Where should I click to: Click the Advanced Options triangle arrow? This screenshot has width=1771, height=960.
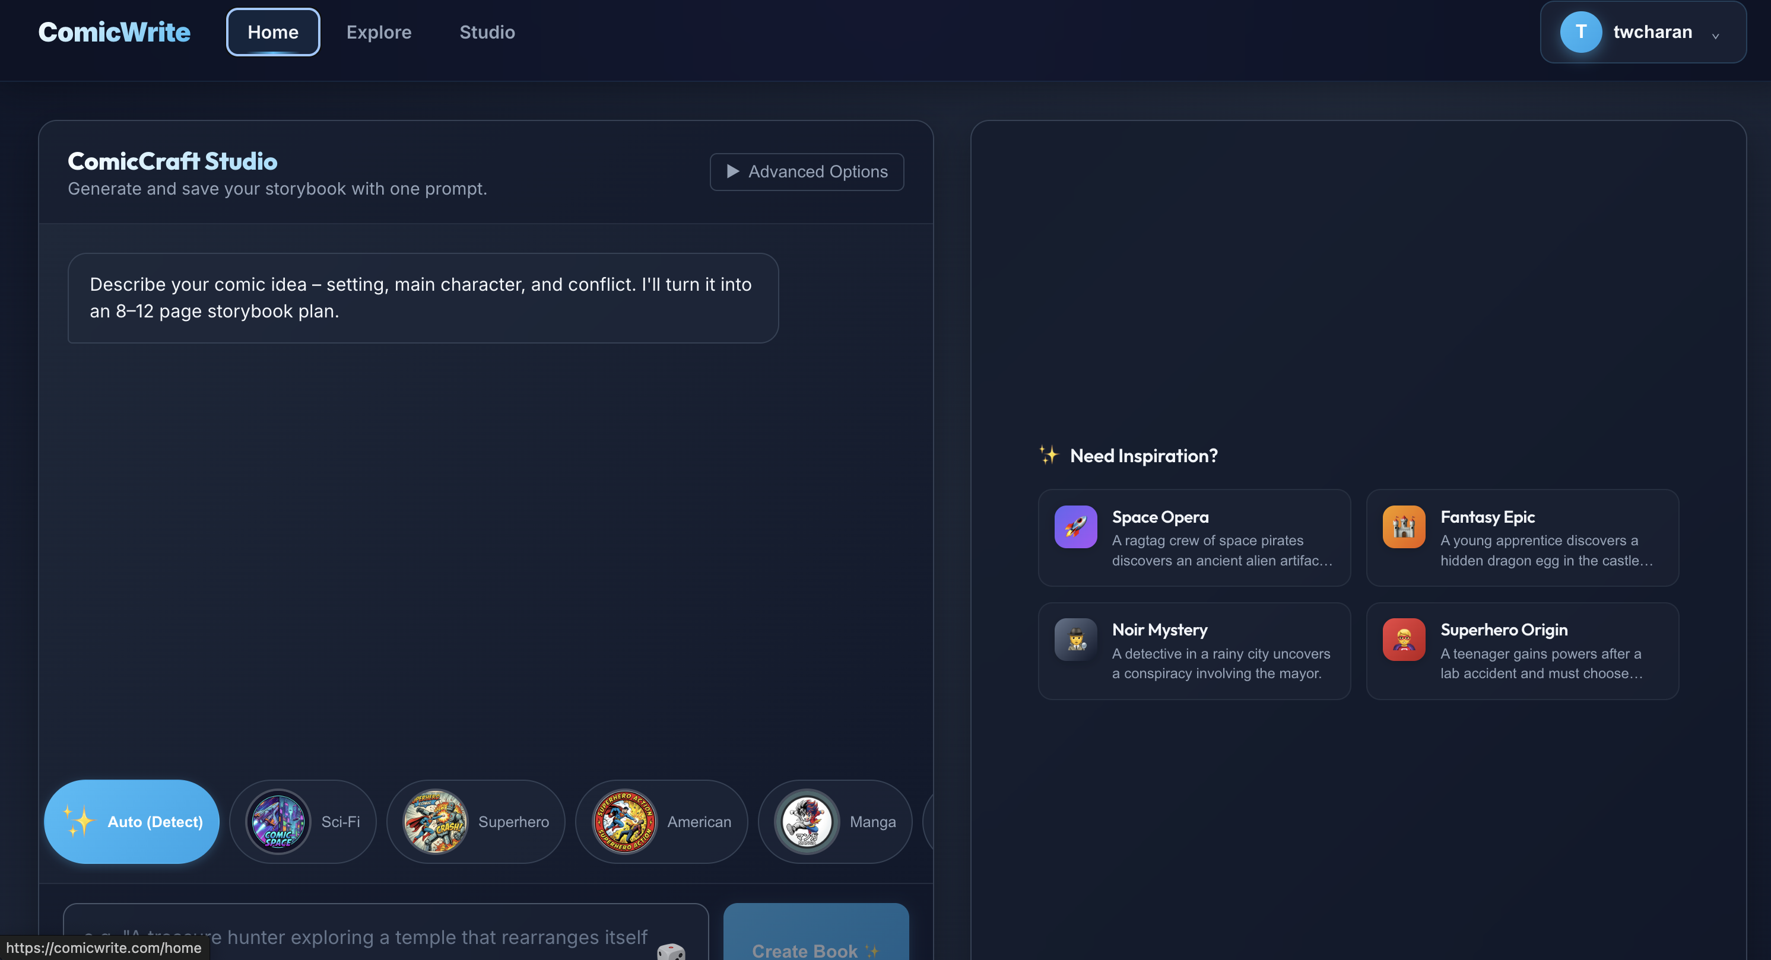coord(733,171)
